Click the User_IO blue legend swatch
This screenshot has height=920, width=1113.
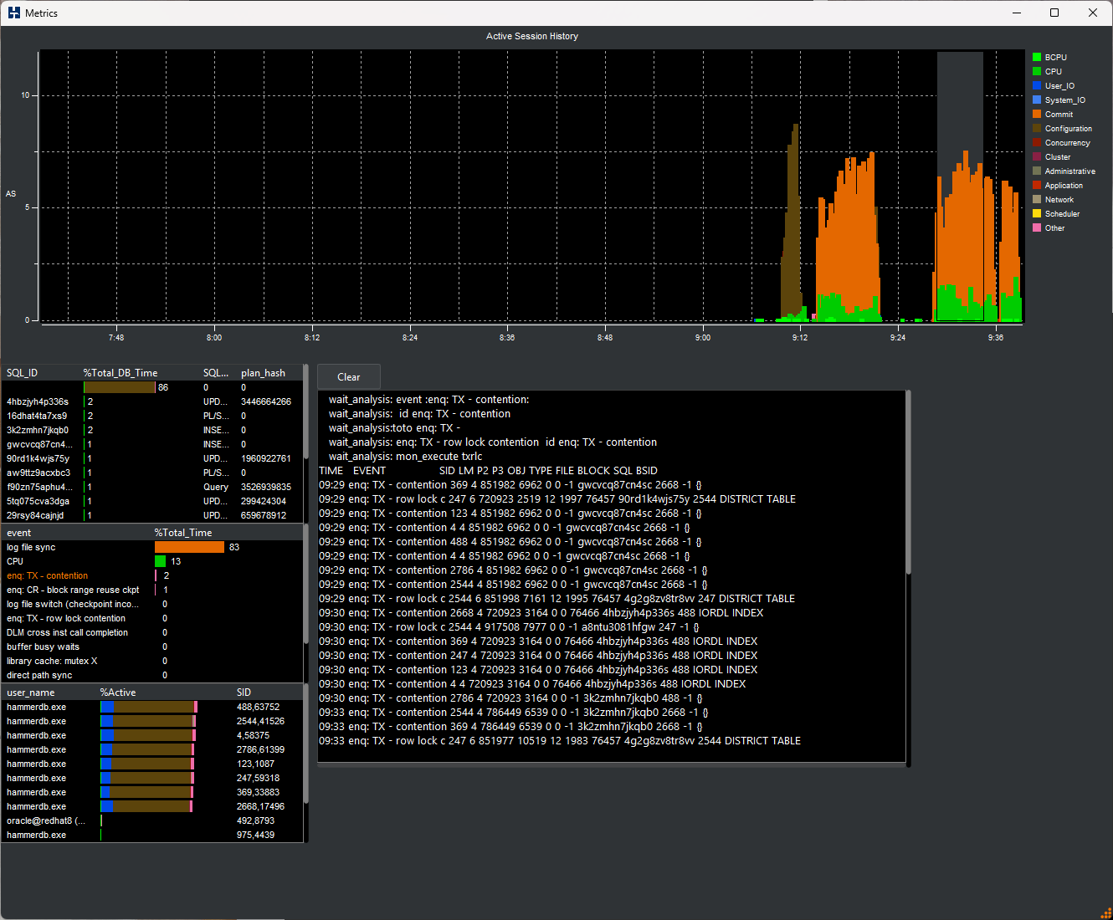tap(1037, 86)
